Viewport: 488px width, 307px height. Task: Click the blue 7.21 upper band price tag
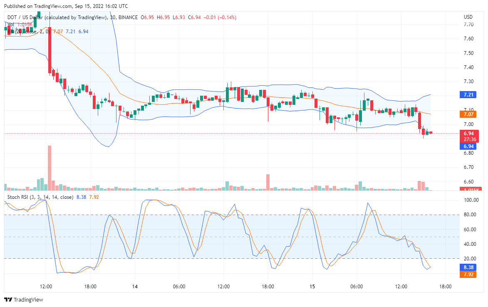click(x=468, y=94)
